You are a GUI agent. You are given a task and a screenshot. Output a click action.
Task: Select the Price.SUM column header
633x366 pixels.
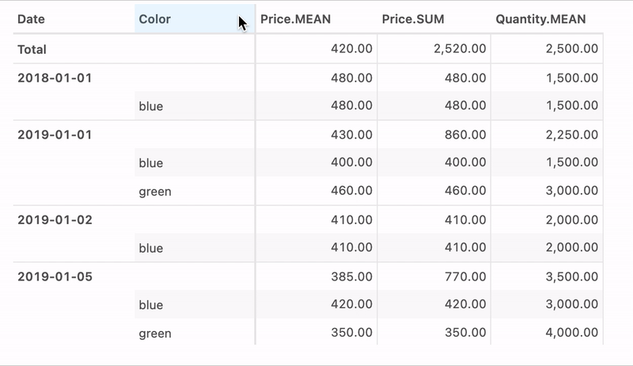coord(412,19)
